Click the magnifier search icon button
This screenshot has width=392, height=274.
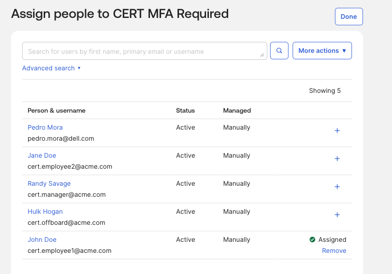(279, 51)
